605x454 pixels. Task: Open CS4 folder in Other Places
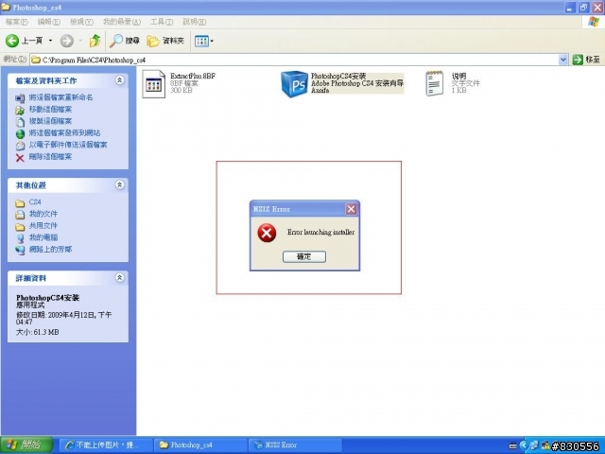[35, 201]
